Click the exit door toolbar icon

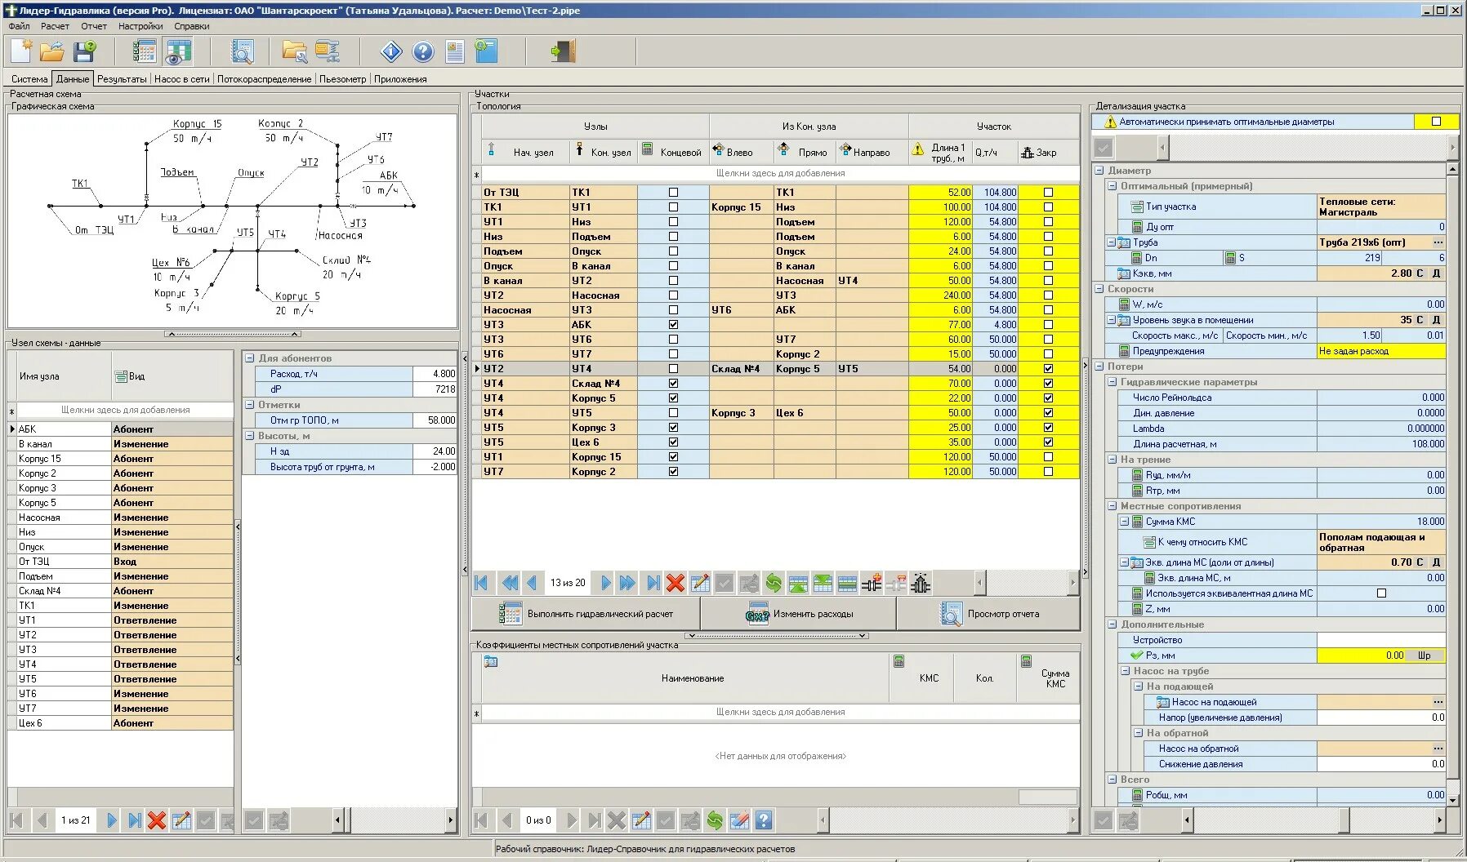(x=563, y=52)
